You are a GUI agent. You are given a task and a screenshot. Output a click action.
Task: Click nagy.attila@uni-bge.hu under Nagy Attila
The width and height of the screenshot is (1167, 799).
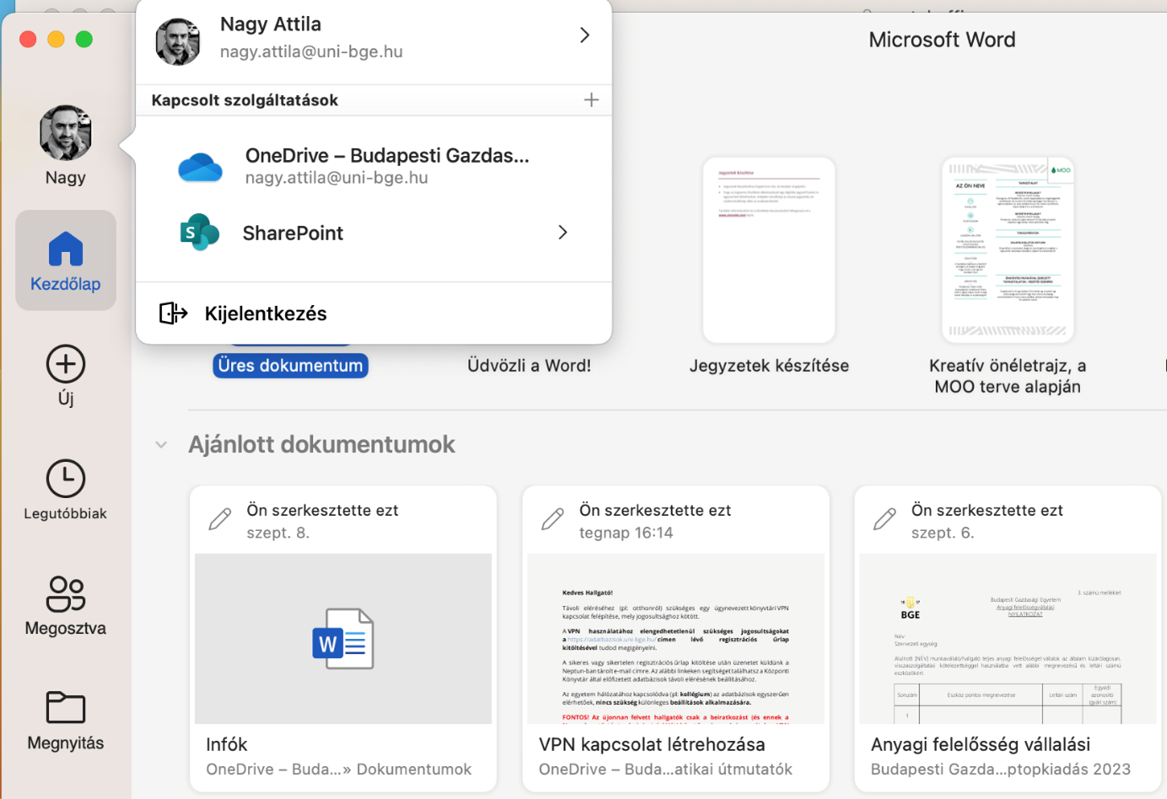click(311, 51)
